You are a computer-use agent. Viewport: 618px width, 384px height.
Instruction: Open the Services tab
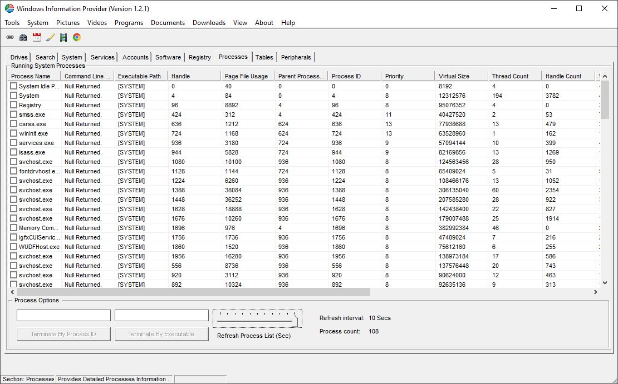pyautogui.click(x=102, y=57)
